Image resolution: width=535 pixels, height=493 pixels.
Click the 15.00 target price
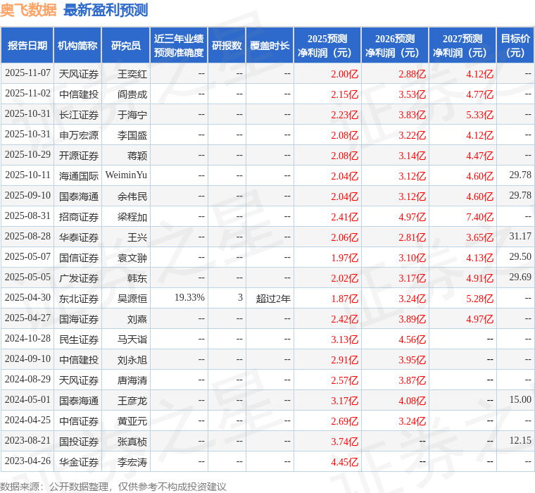tap(520, 399)
